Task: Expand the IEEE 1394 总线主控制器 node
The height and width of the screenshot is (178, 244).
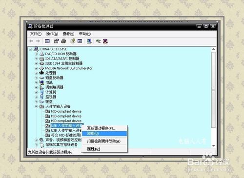Action: (36, 63)
